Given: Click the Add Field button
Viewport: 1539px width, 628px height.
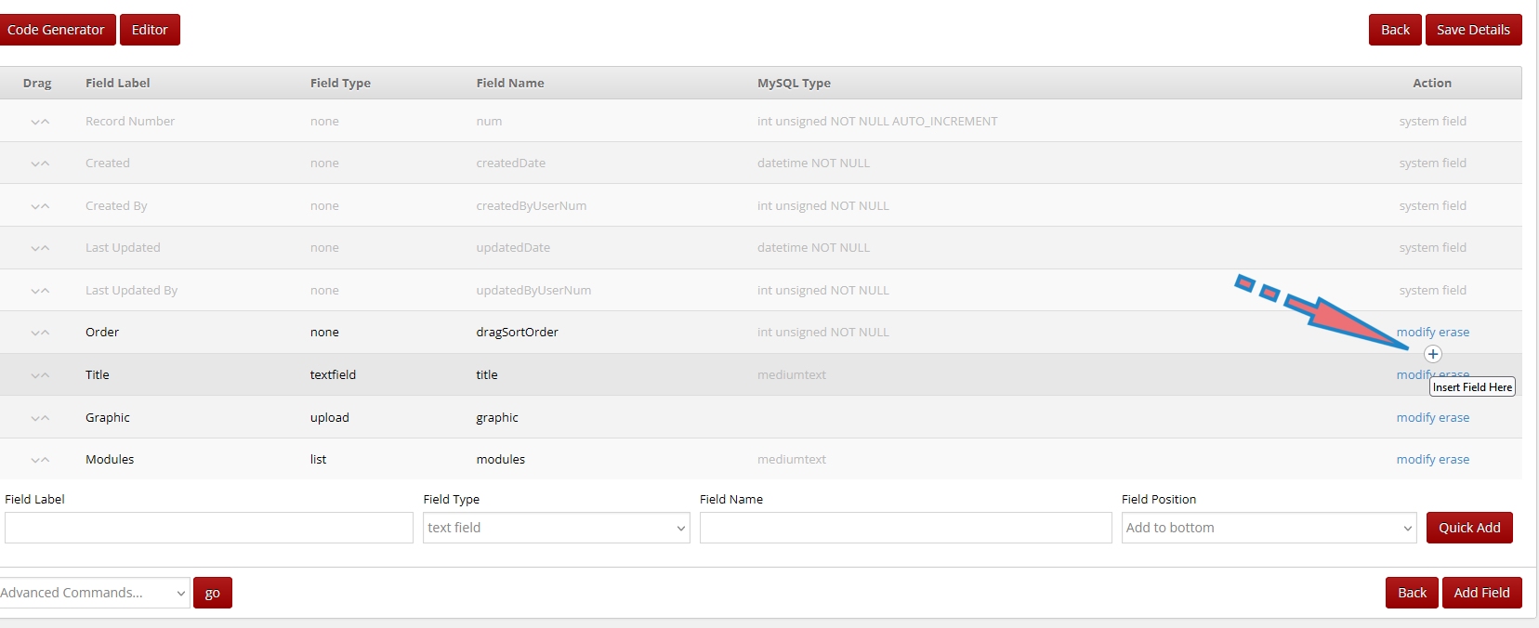Looking at the screenshot, I should coord(1481,593).
